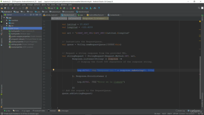The height and width of the screenshot is (115, 204).
Task: Click the Undo arrow icon
Action: tap(12, 8)
